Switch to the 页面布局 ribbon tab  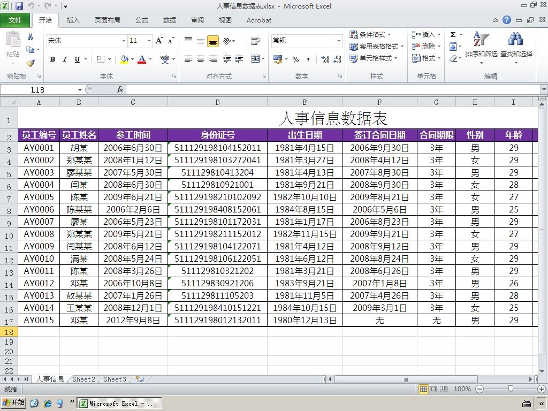tap(107, 20)
